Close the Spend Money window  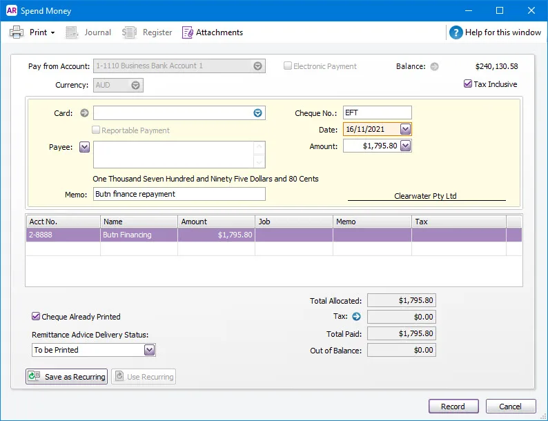pyautogui.click(x=531, y=10)
